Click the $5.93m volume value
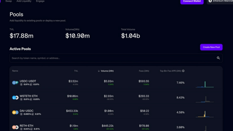 point(109,81)
